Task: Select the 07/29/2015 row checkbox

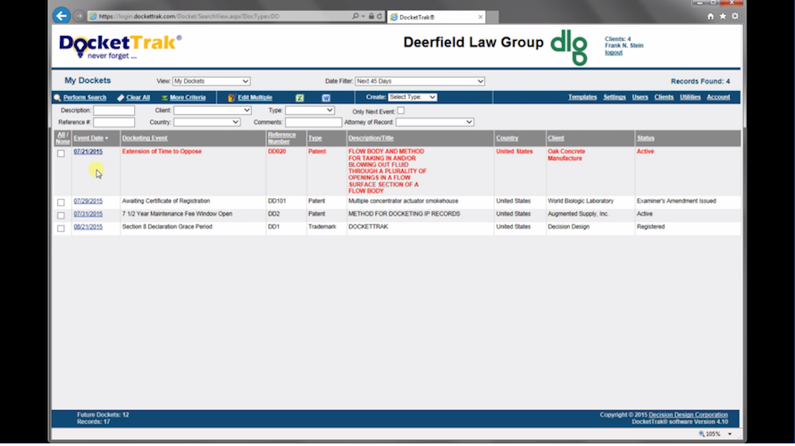Action: click(x=61, y=202)
